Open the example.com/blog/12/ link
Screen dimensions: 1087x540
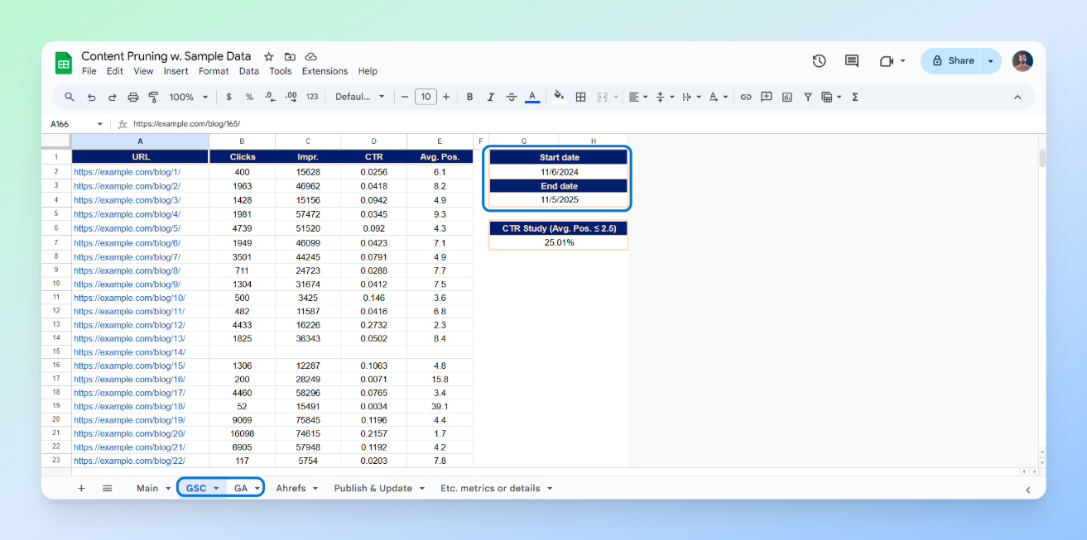(x=128, y=325)
